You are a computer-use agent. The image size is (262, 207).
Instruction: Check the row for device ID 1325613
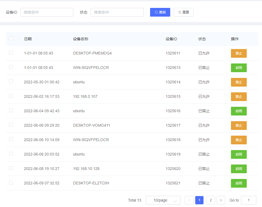11,67
